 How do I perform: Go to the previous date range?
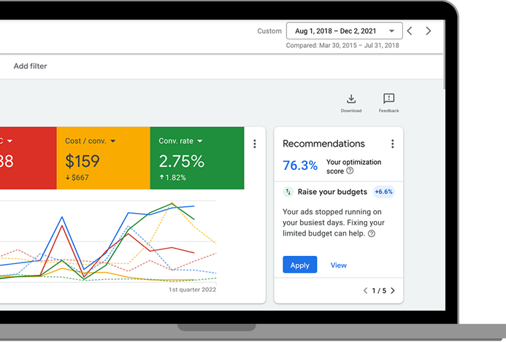(x=410, y=31)
